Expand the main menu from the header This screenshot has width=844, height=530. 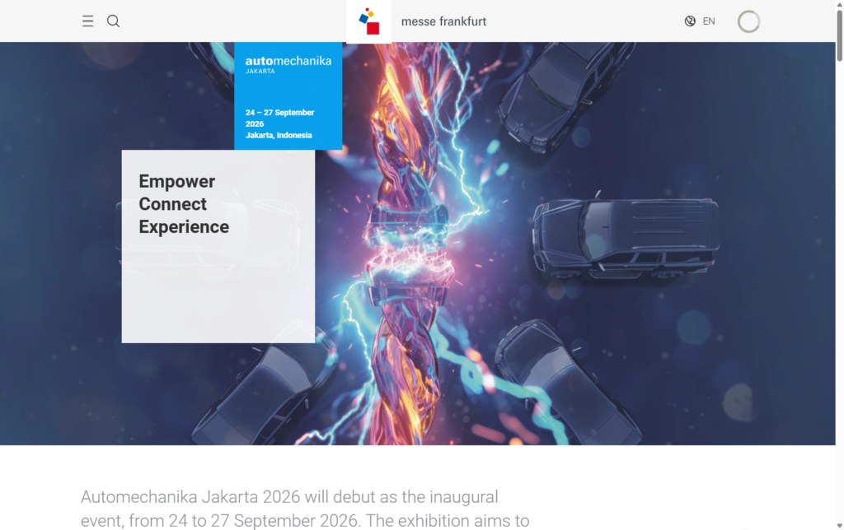87,21
